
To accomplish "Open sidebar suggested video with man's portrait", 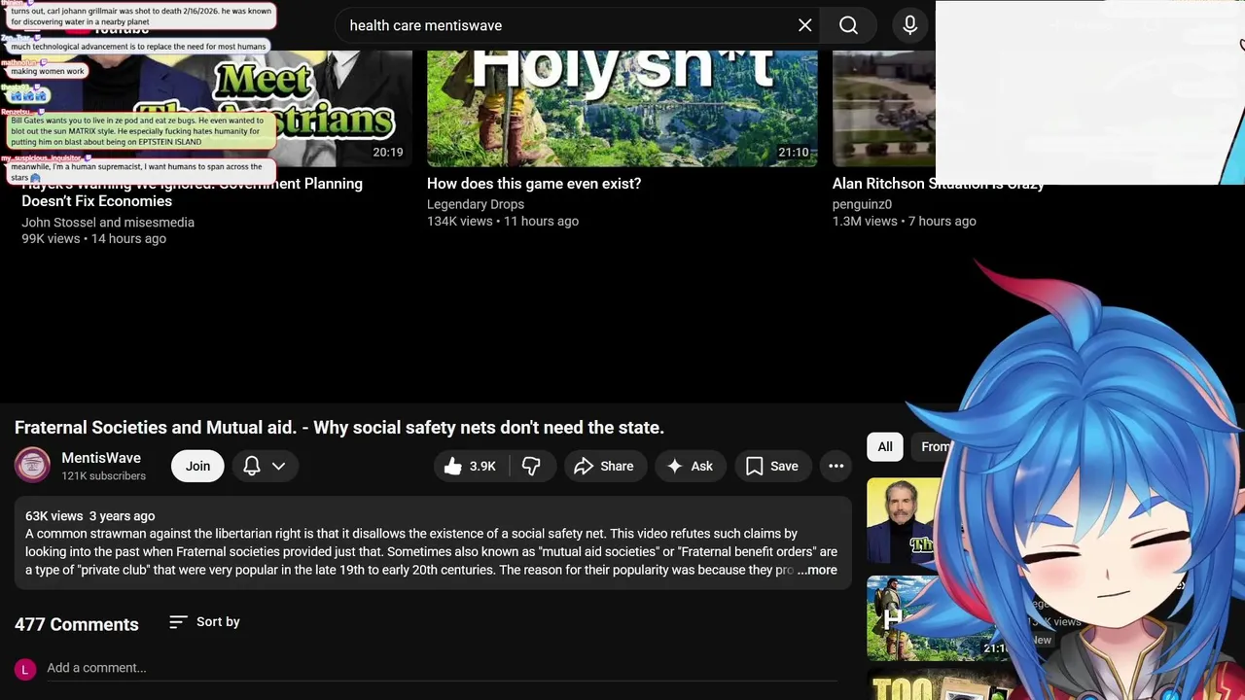I will [x=905, y=521].
